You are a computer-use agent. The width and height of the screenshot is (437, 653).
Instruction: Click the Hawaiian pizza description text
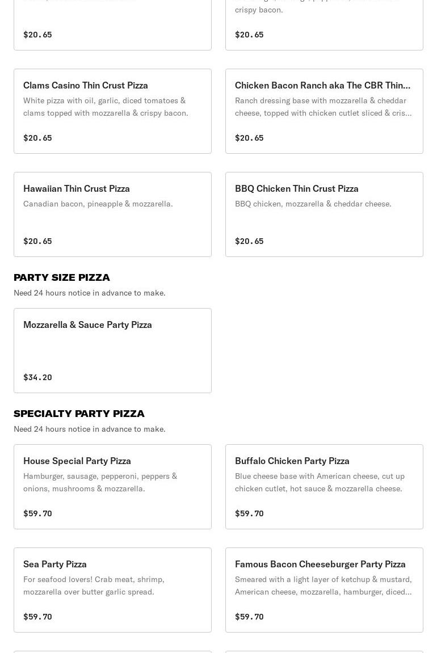98,204
